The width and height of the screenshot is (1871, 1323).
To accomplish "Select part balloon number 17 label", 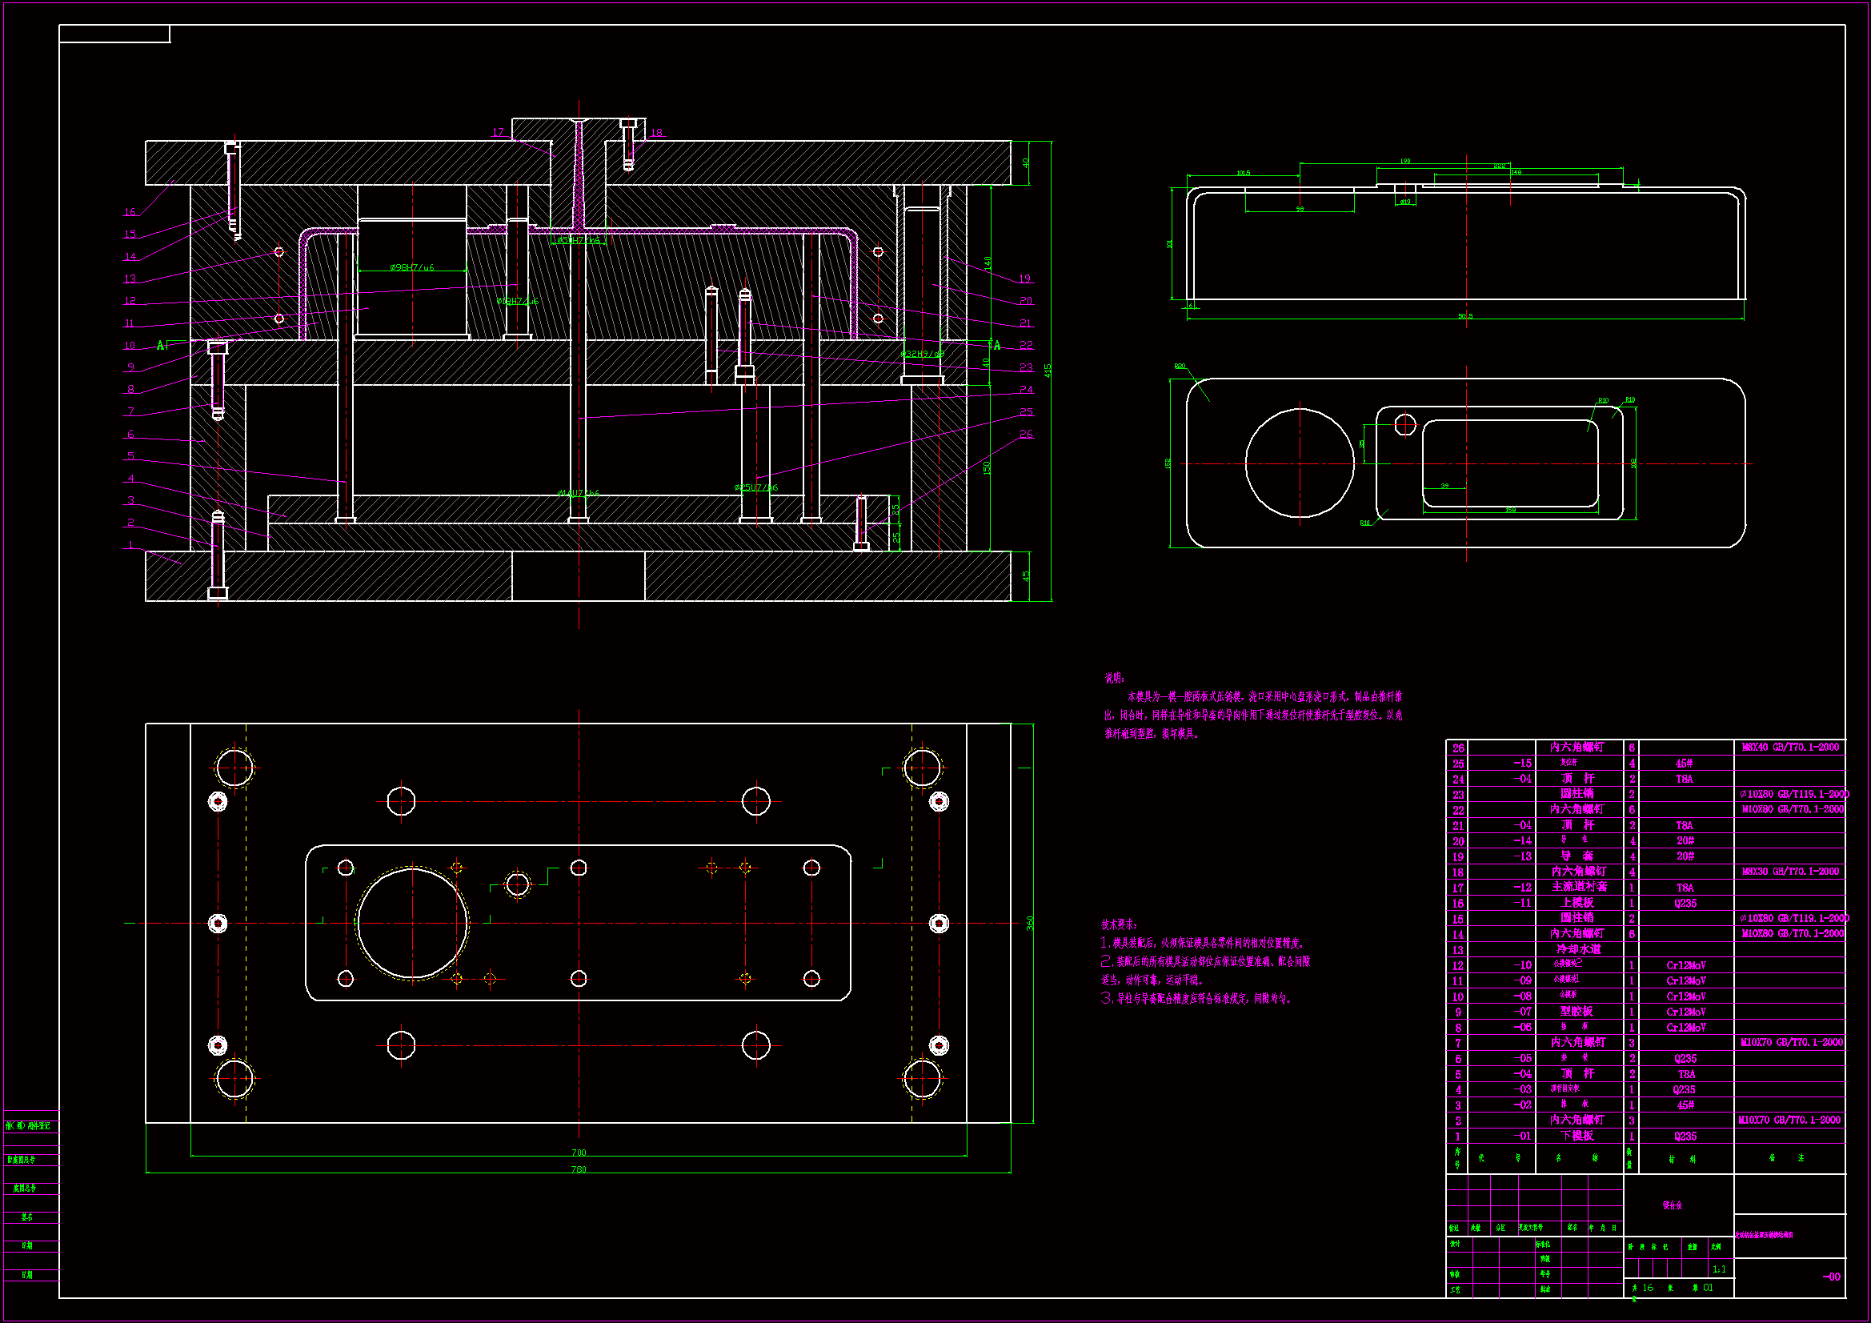I will point(498,132).
